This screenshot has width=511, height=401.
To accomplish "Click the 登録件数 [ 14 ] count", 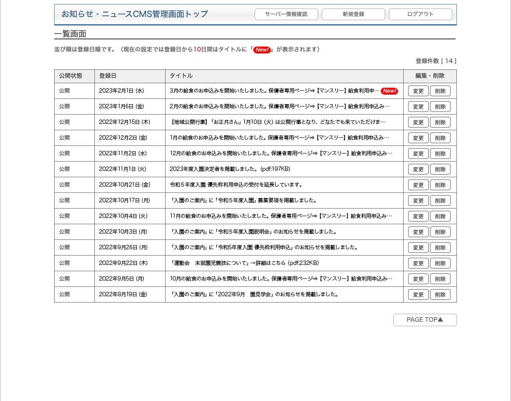I will tap(436, 61).
